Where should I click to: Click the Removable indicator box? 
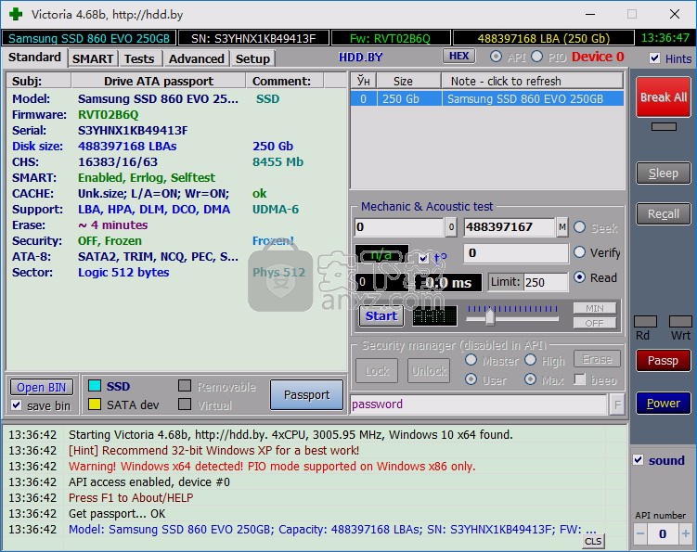(185, 386)
